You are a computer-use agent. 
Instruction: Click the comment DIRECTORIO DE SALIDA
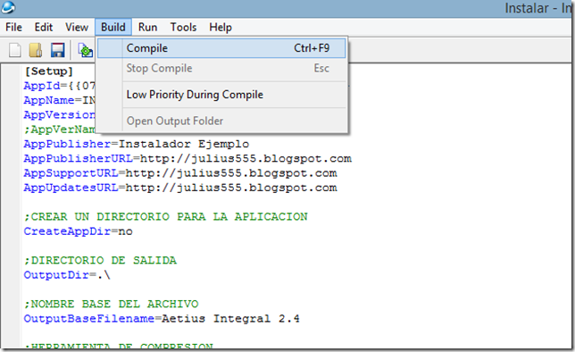point(100,261)
